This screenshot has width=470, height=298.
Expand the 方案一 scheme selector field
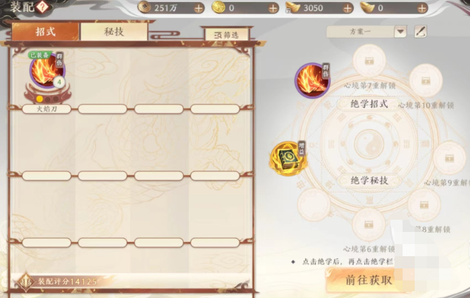(366, 32)
